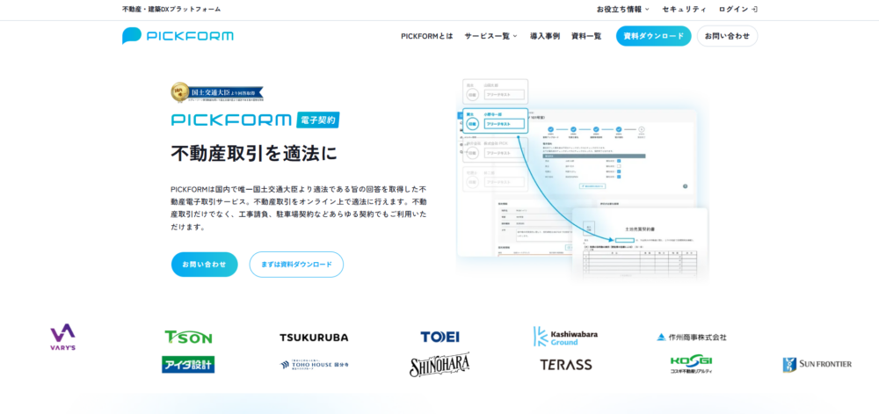Image resolution: width=879 pixels, height=414 pixels.
Task: Expand the サービス一覧 dropdown menu
Action: click(490, 36)
